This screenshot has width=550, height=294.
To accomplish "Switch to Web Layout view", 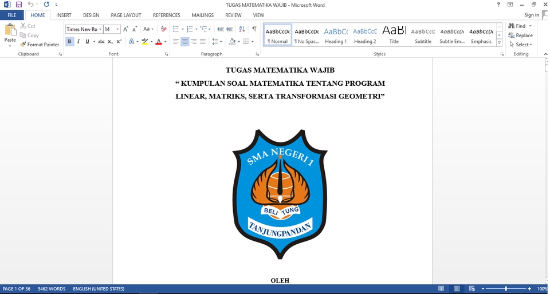I will [x=472, y=289].
